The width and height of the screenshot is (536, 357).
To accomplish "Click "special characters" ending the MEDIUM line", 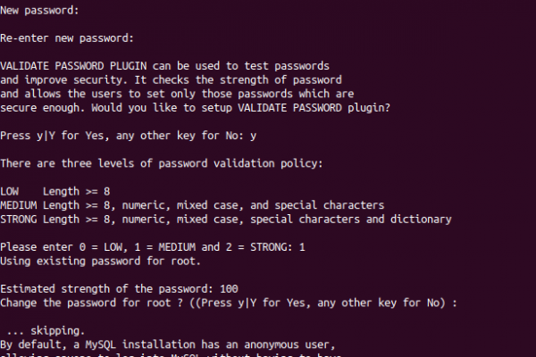I will [330, 205].
